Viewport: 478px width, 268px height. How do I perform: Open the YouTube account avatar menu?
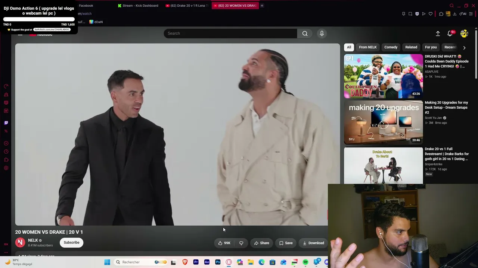coord(464,33)
